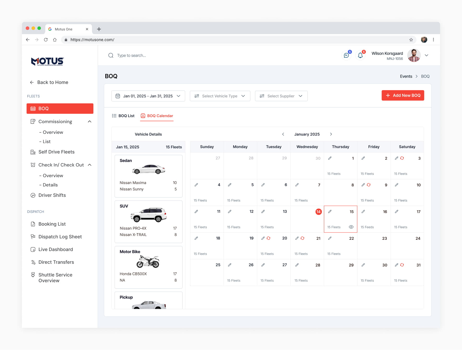Show details with January 15 eye icon
This screenshot has width=462, height=350.
pyautogui.click(x=351, y=227)
